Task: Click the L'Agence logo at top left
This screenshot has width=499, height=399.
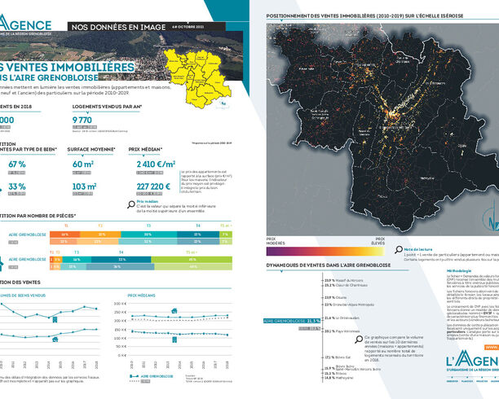Action: click(25, 24)
